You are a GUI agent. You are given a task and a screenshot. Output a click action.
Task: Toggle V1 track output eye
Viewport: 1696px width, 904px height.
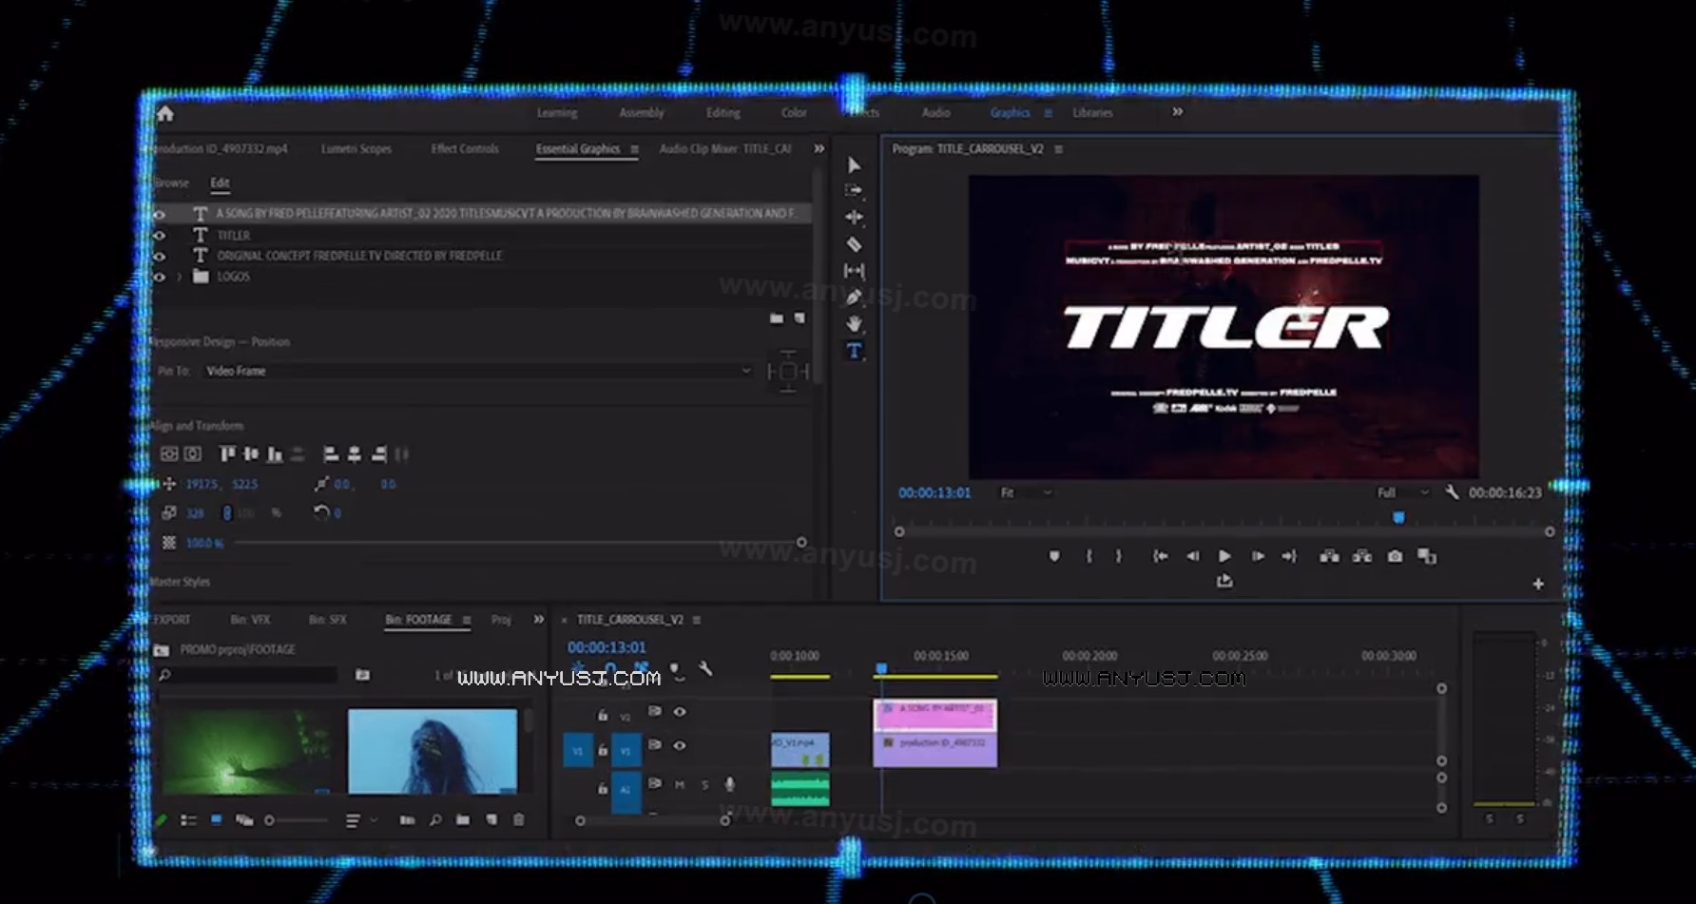pyautogui.click(x=680, y=745)
